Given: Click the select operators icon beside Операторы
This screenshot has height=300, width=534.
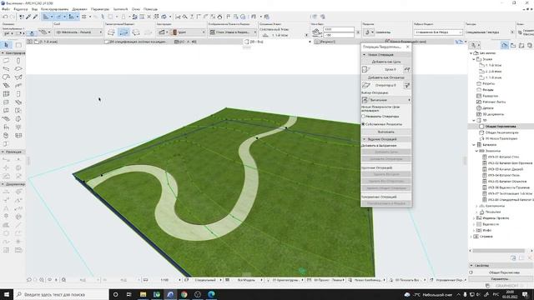Looking at the screenshot, I should pyautogui.click(x=407, y=85).
